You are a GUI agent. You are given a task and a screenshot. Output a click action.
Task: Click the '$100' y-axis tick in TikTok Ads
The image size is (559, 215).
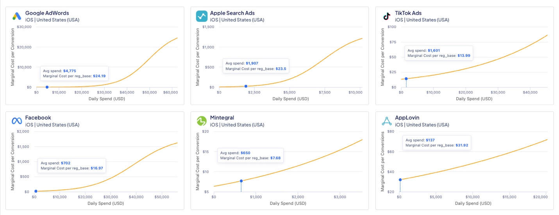(x=391, y=26)
